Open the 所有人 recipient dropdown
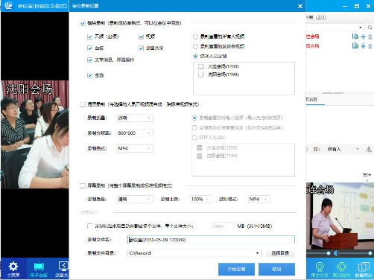The image size is (374, 280). pyautogui.click(x=343, y=149)
